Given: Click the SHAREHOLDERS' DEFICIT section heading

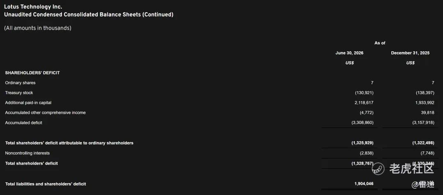Looking at the screenshot, I should tap(32, 73).
